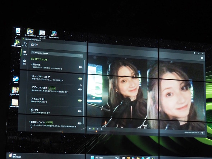The image size is (212, 159).
Task: Click the hide camera preview icon
Action: coord(101,129)
